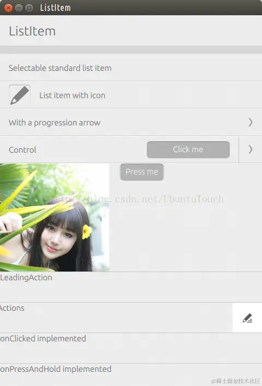Activate the onClicked implemented item

click(x=131, y=348)
